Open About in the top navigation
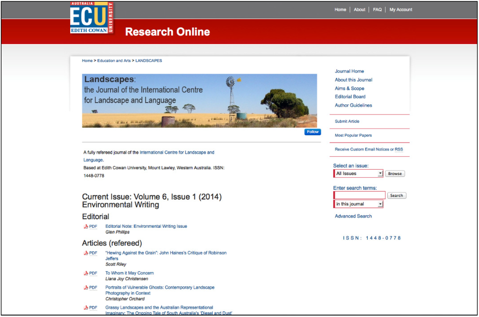This screenshot has height=317, width=479. point(359,10)
